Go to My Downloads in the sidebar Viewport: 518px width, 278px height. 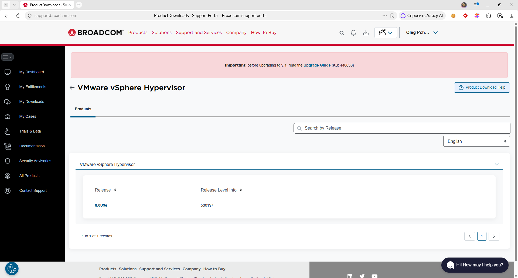click(32, 102)
